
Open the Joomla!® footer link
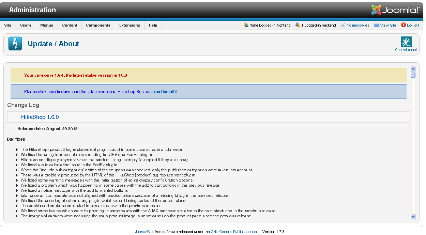tap(142, 232)
